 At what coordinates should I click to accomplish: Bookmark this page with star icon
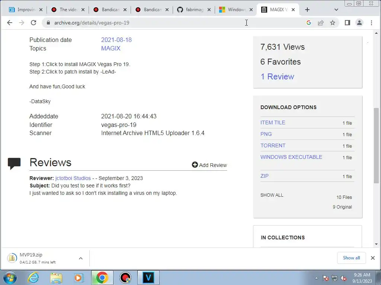[332, 23]
